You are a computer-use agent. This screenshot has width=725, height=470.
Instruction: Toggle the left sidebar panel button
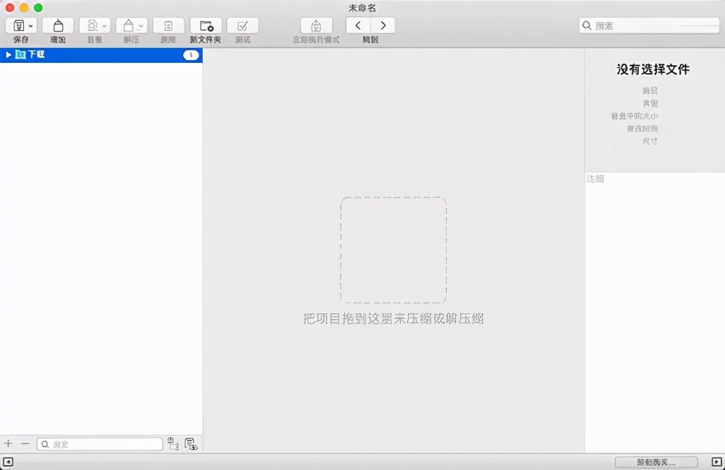[x=8, y=462]
